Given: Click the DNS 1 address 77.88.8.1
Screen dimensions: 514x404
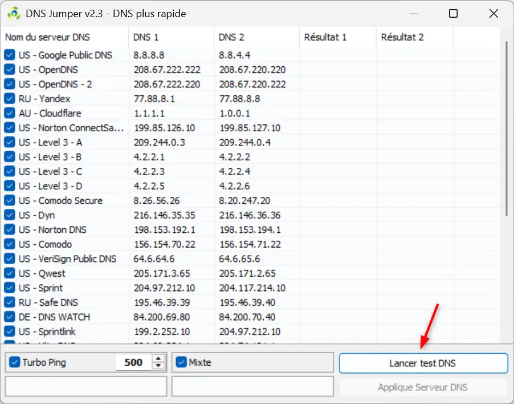Looking at the screenshot, I should point(154,99).
